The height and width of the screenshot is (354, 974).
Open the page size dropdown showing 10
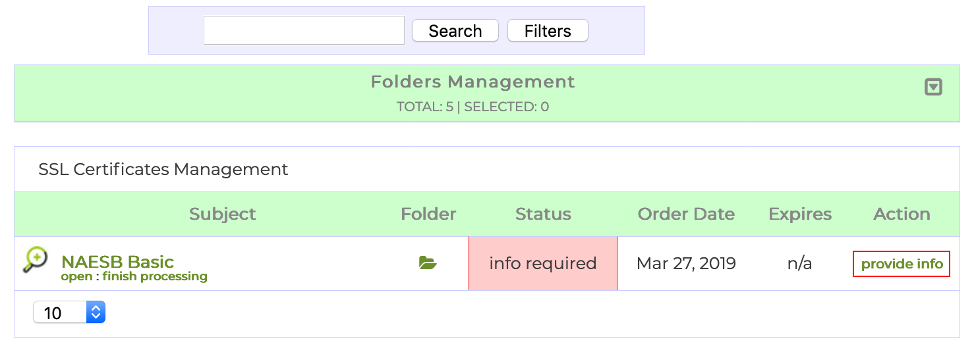click(x=69, y=313)
